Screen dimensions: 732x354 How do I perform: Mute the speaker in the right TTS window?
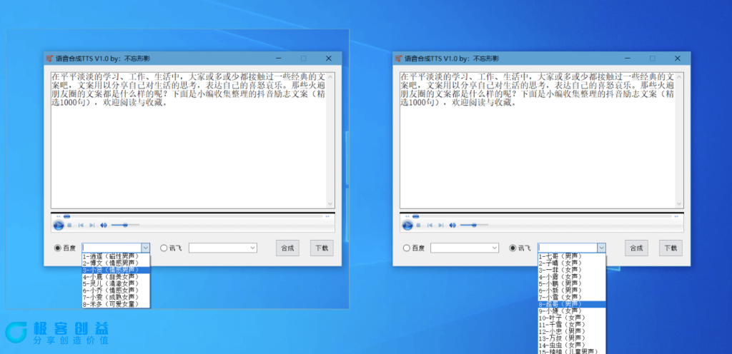452,226
